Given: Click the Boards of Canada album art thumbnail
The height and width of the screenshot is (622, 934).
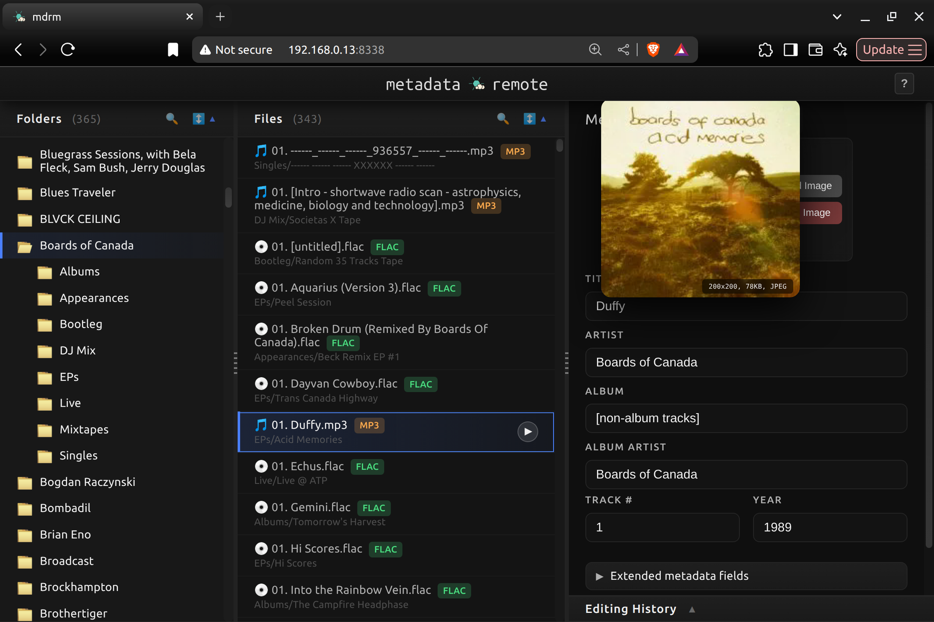Looking at the screenshot, I should 700,199.
